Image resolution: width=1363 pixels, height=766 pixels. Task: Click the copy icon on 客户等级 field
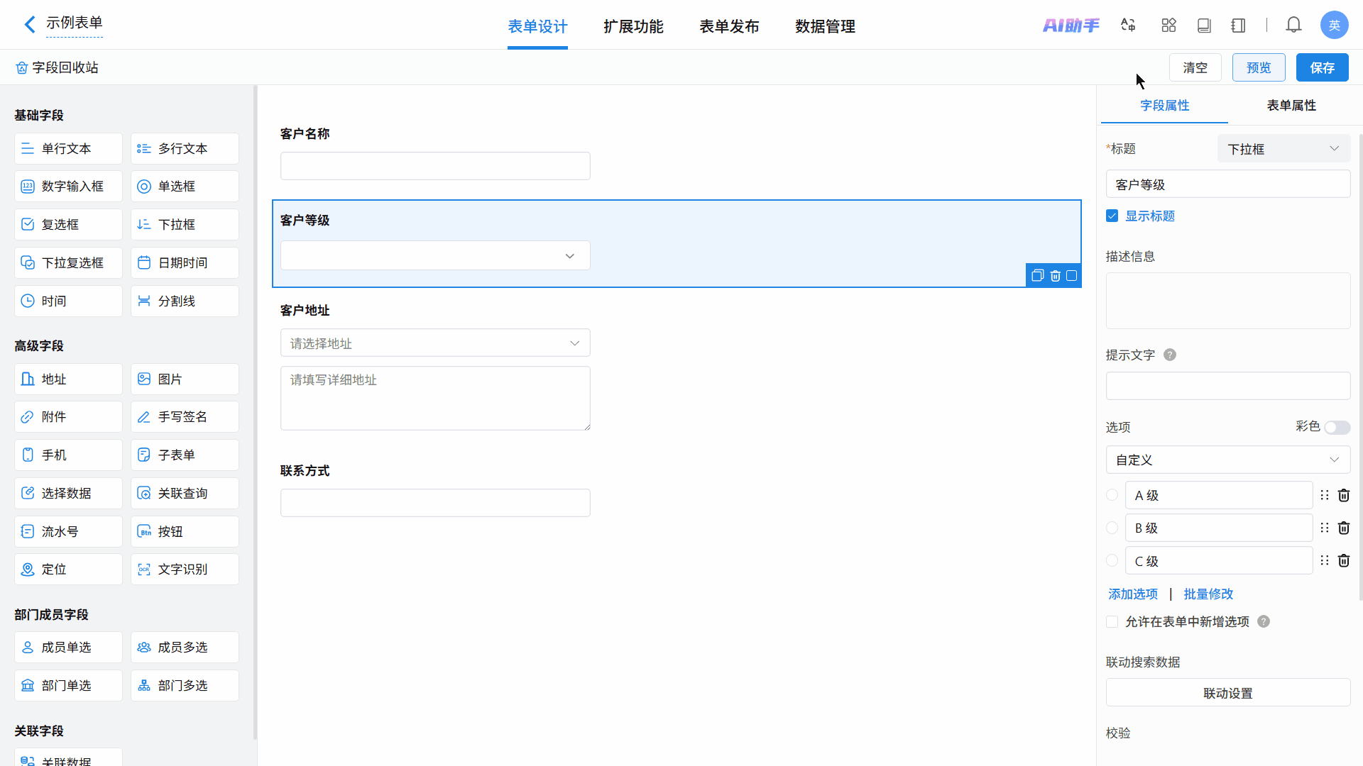tap(1037, 276)
